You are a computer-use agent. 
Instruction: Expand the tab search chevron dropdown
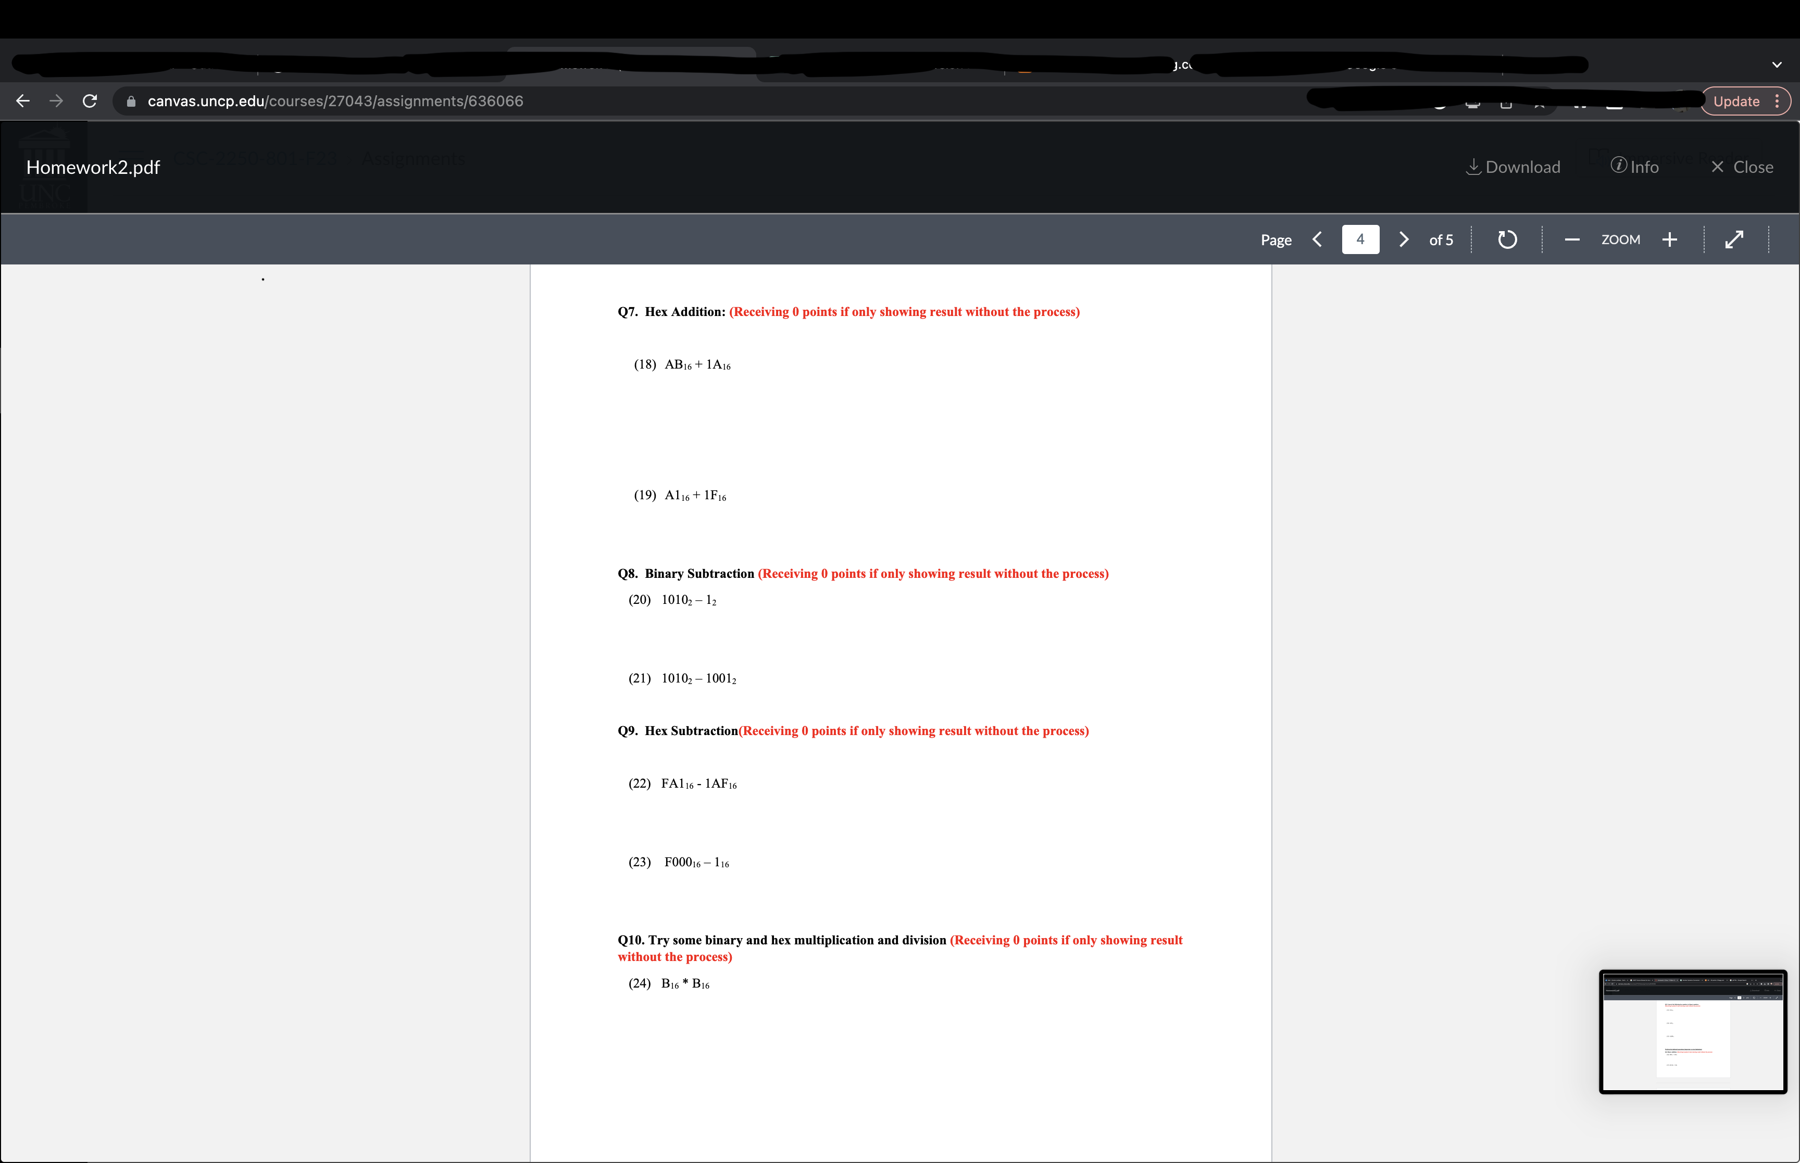tap(1777, 65)
